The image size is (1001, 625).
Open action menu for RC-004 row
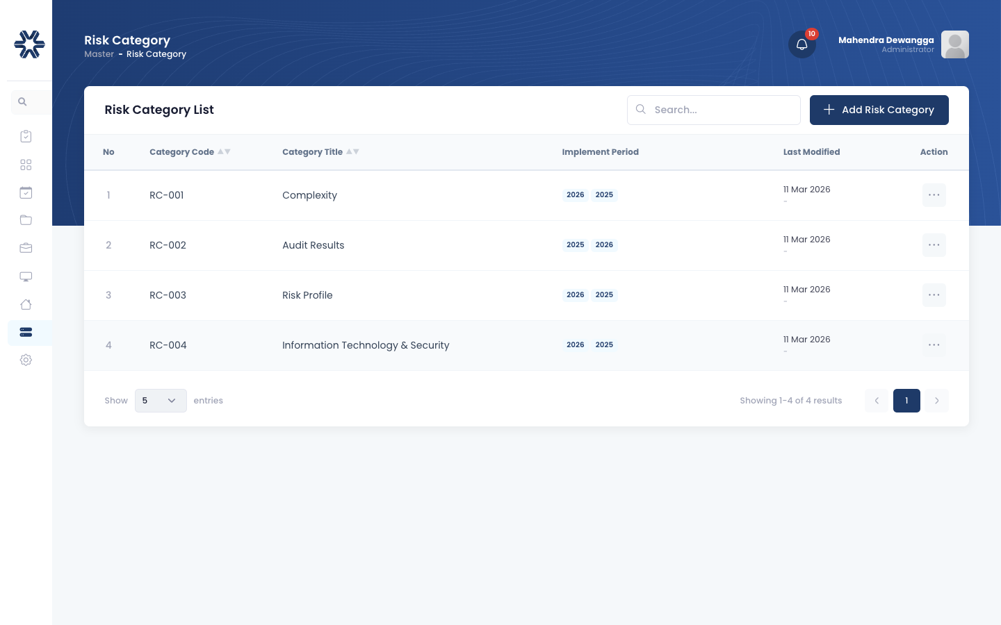(934, 345)
